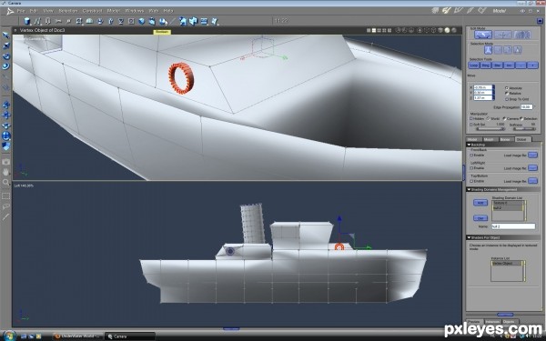Image resolution: width=546 pixels, height=341 pixels.
Task: Open the Selection menu
Action: point(68,11)
